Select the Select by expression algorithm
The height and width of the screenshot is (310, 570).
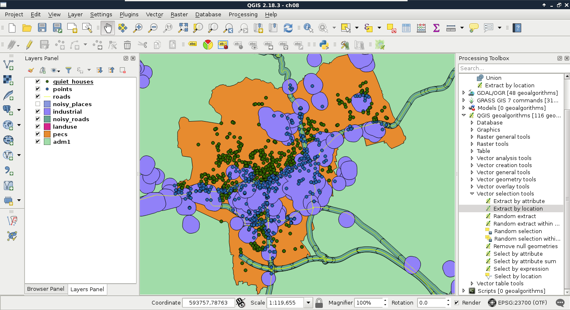[x=521, y=269]
